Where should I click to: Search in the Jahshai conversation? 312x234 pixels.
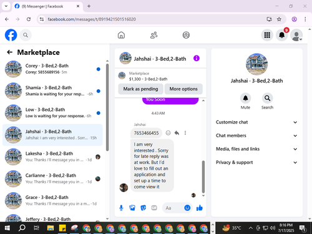[267, 98]
